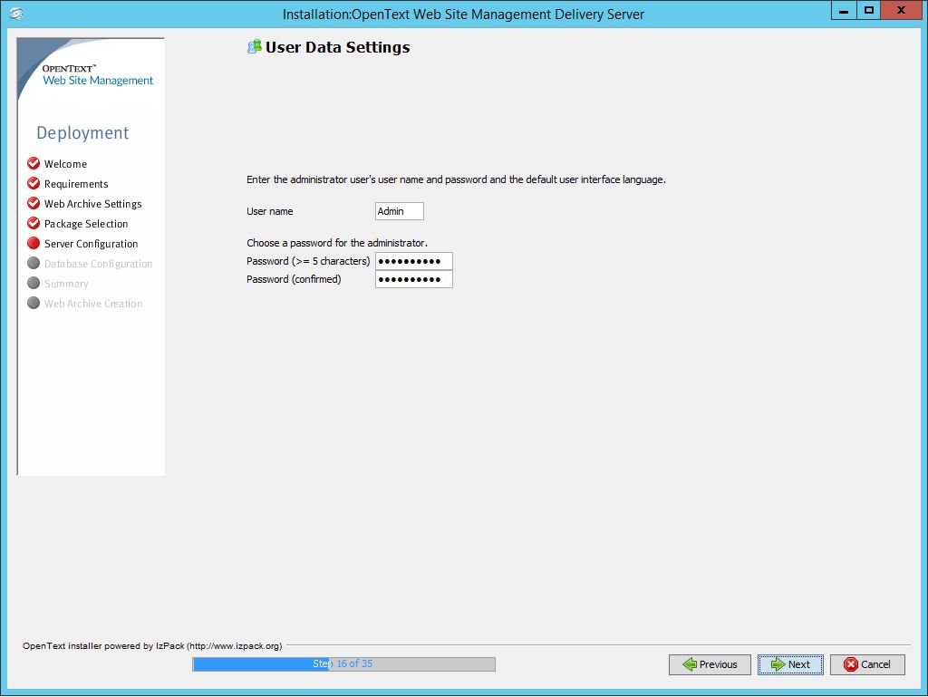Click the red Server Configuration step icon

pos(34,243)
